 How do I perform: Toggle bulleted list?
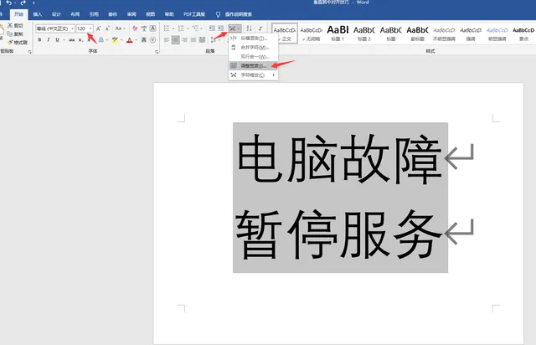(167, 28)
